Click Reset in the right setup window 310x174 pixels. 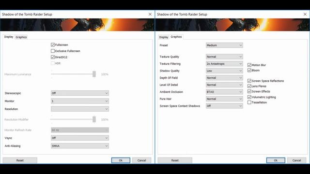[x=175, y=160]
